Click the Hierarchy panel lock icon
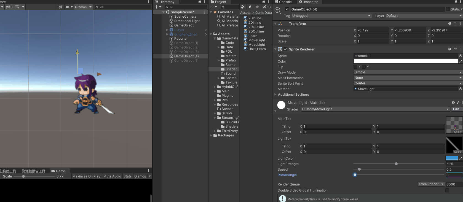This screenshot has height=202, width=463. point(200,2)
